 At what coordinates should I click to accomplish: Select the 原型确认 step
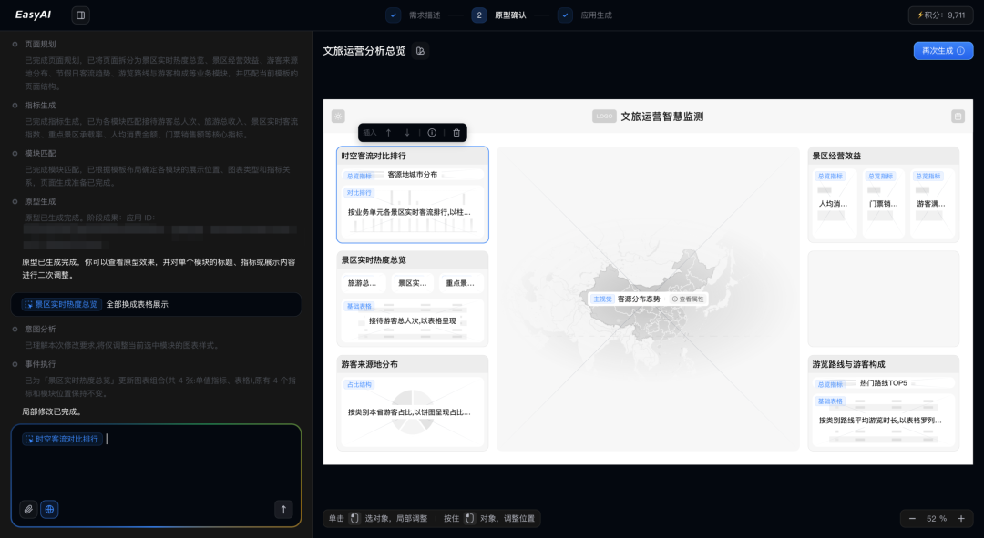coord(499,15)
